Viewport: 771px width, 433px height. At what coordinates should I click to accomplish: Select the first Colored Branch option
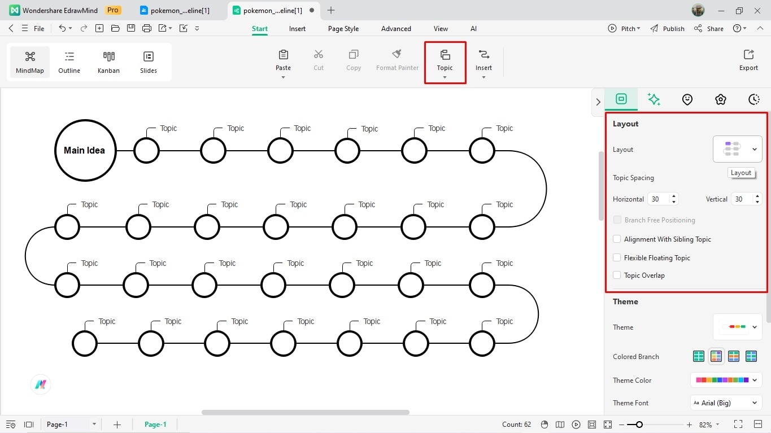pyautogui.click(x=699, y=356)
